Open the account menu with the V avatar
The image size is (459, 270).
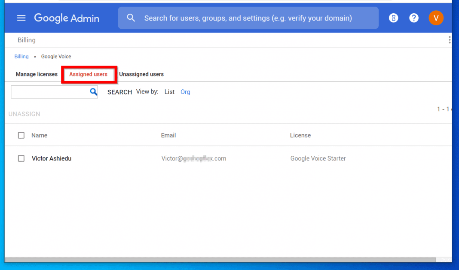(x=436, y=18)
